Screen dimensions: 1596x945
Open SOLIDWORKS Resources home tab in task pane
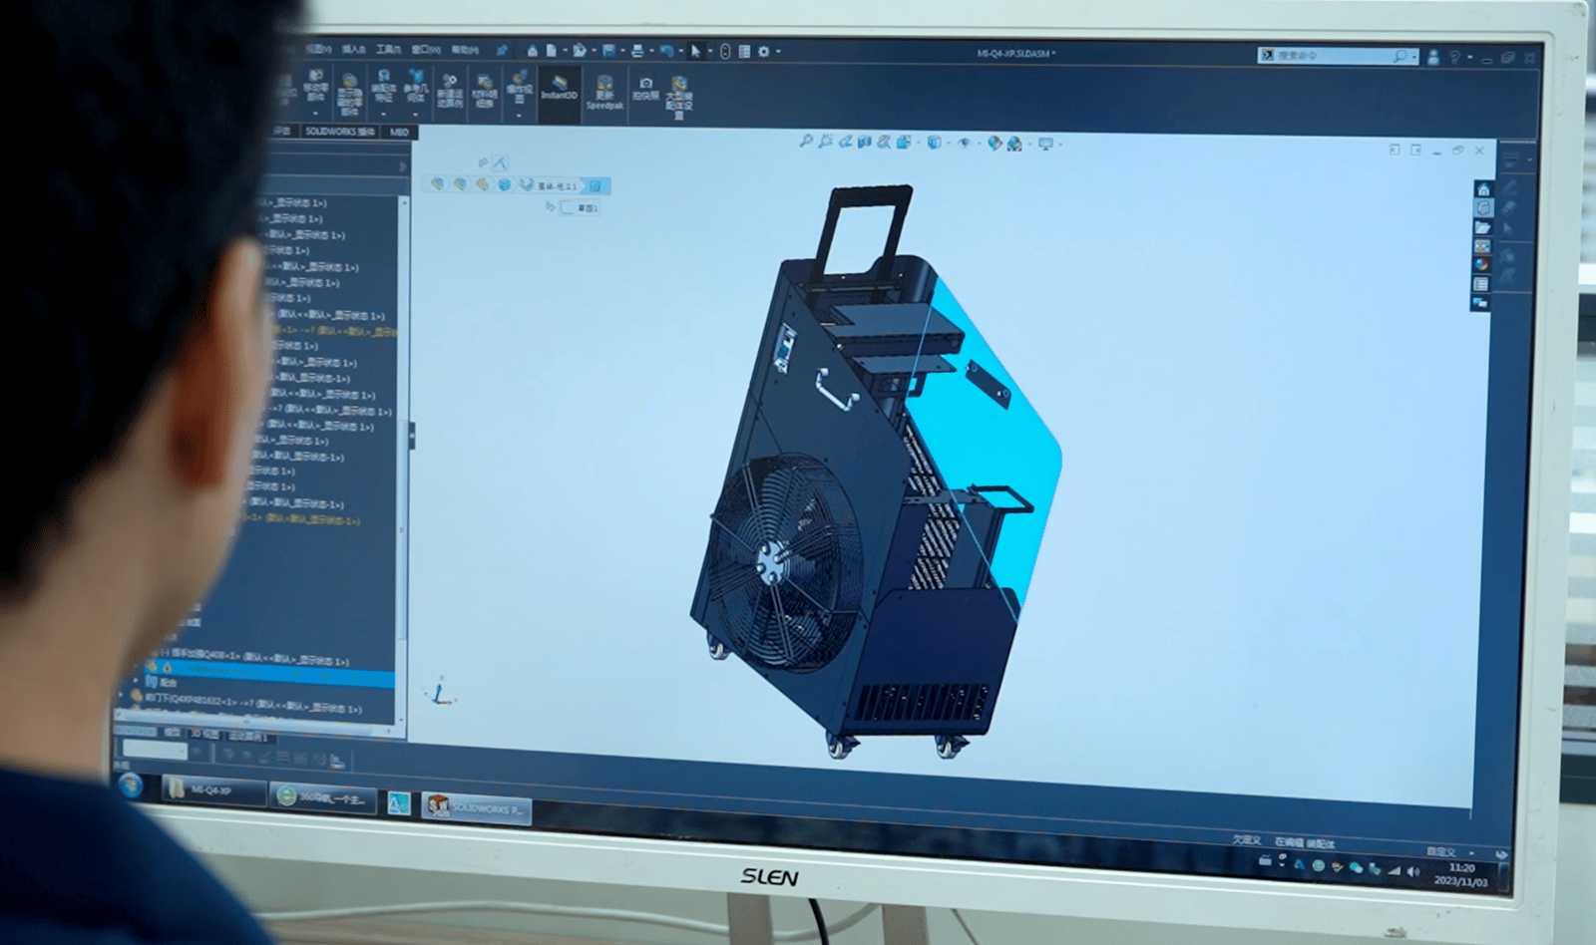[x=1483, y=189]
